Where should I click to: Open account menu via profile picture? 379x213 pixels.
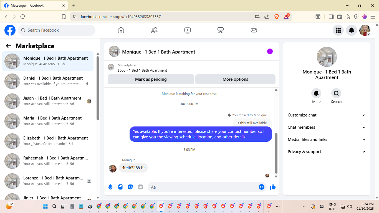(x=365, y=30)
